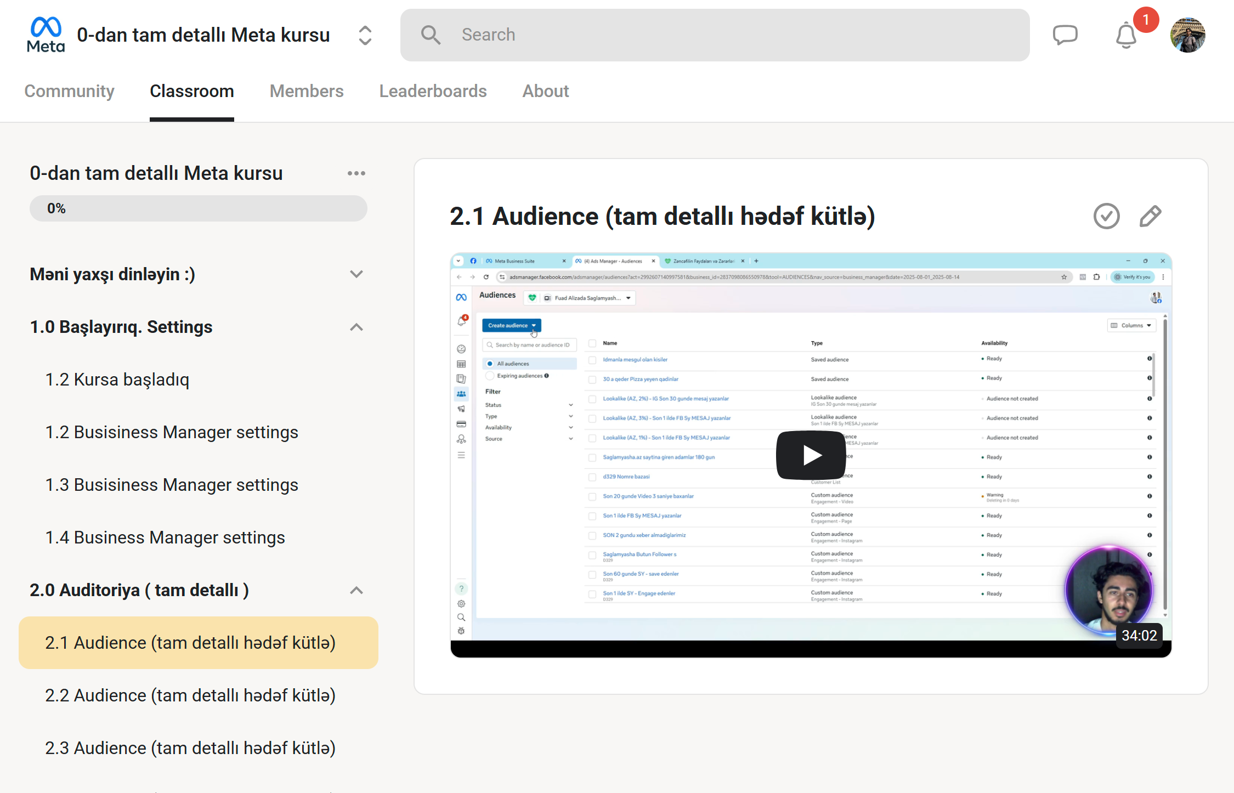Switch to the Community tab
1234x793 pixels.
point(69,91)
